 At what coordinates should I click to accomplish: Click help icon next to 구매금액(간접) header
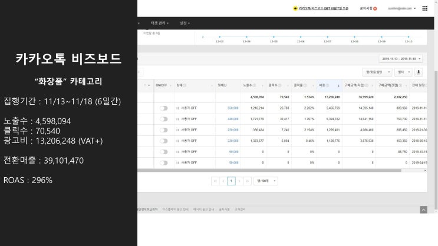400,85
